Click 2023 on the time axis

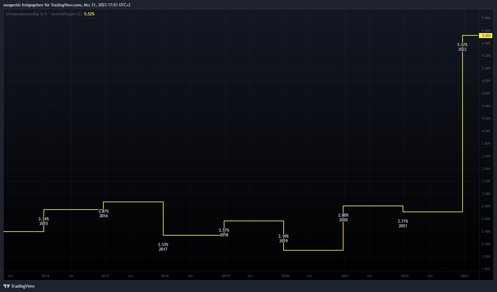(x=464, y=276)
